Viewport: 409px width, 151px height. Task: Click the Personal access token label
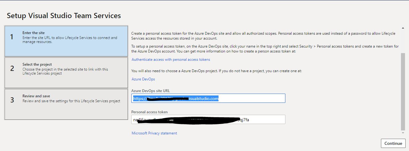(x=149, y=112)
